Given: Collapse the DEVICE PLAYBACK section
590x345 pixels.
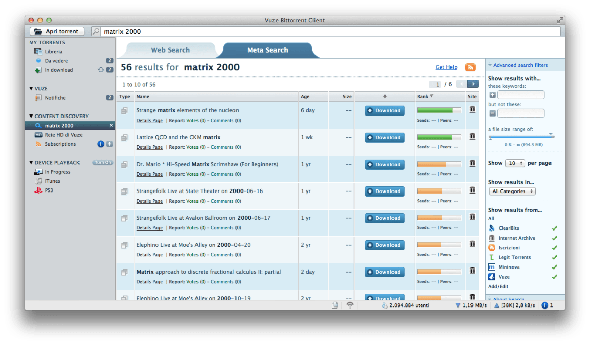Looking at the screenshot, I should point(31,163).
